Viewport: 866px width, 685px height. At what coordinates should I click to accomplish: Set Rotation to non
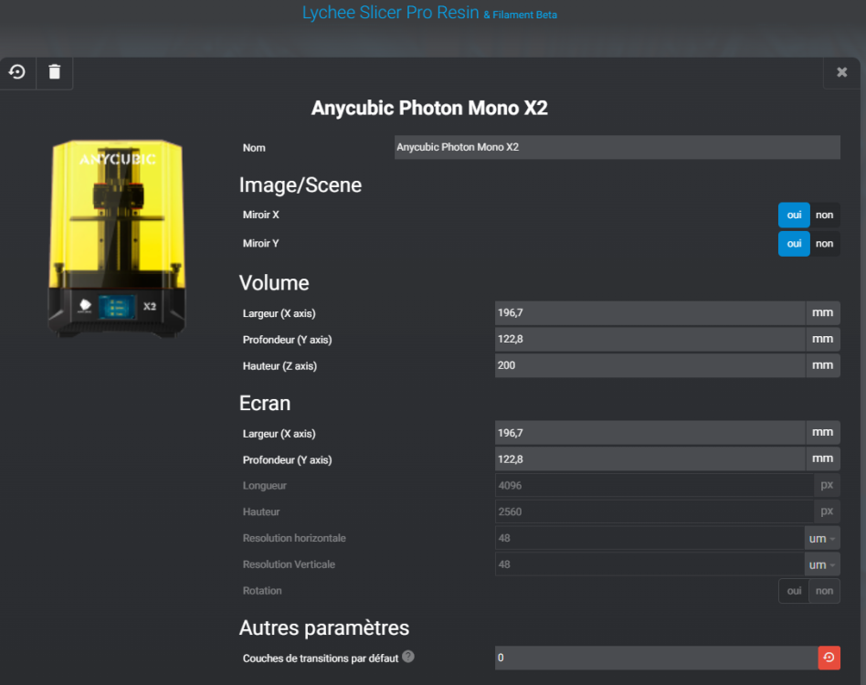coord(825,591)
